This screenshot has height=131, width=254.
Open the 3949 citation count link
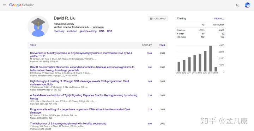click(x=149, y=53)
